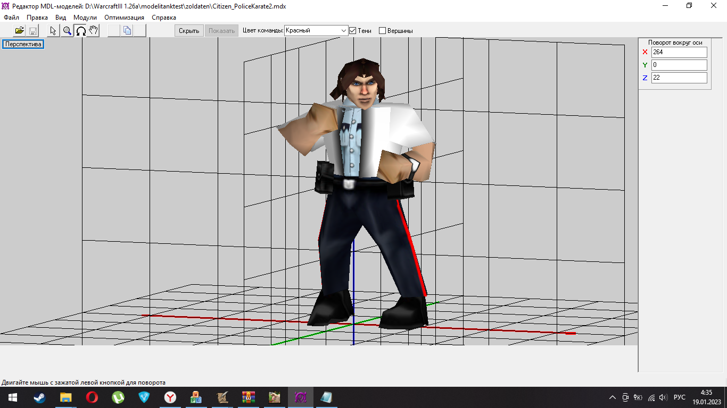This screenshot has width=727, height=408.
Task: Select the rotate view tool
Action: 80,30
